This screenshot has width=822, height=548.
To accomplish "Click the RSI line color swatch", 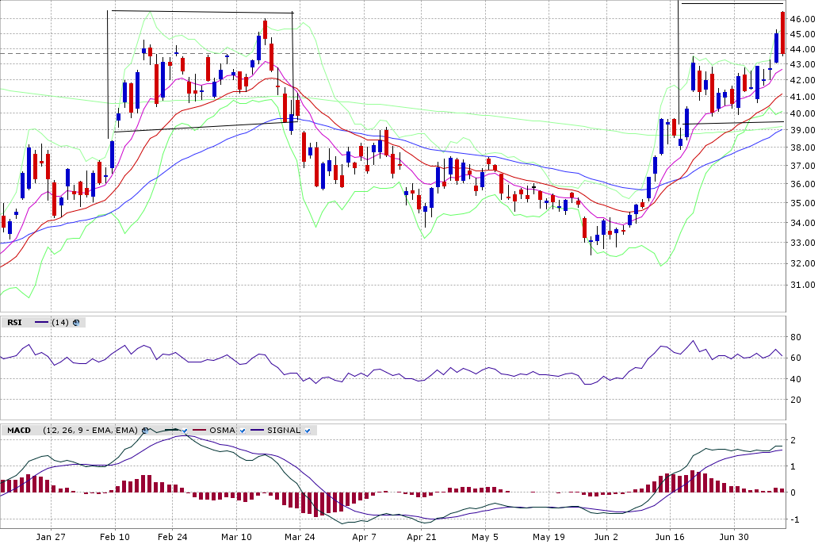I will click(41, 323).
